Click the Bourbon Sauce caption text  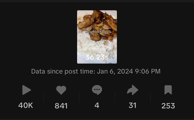point(97,32)
